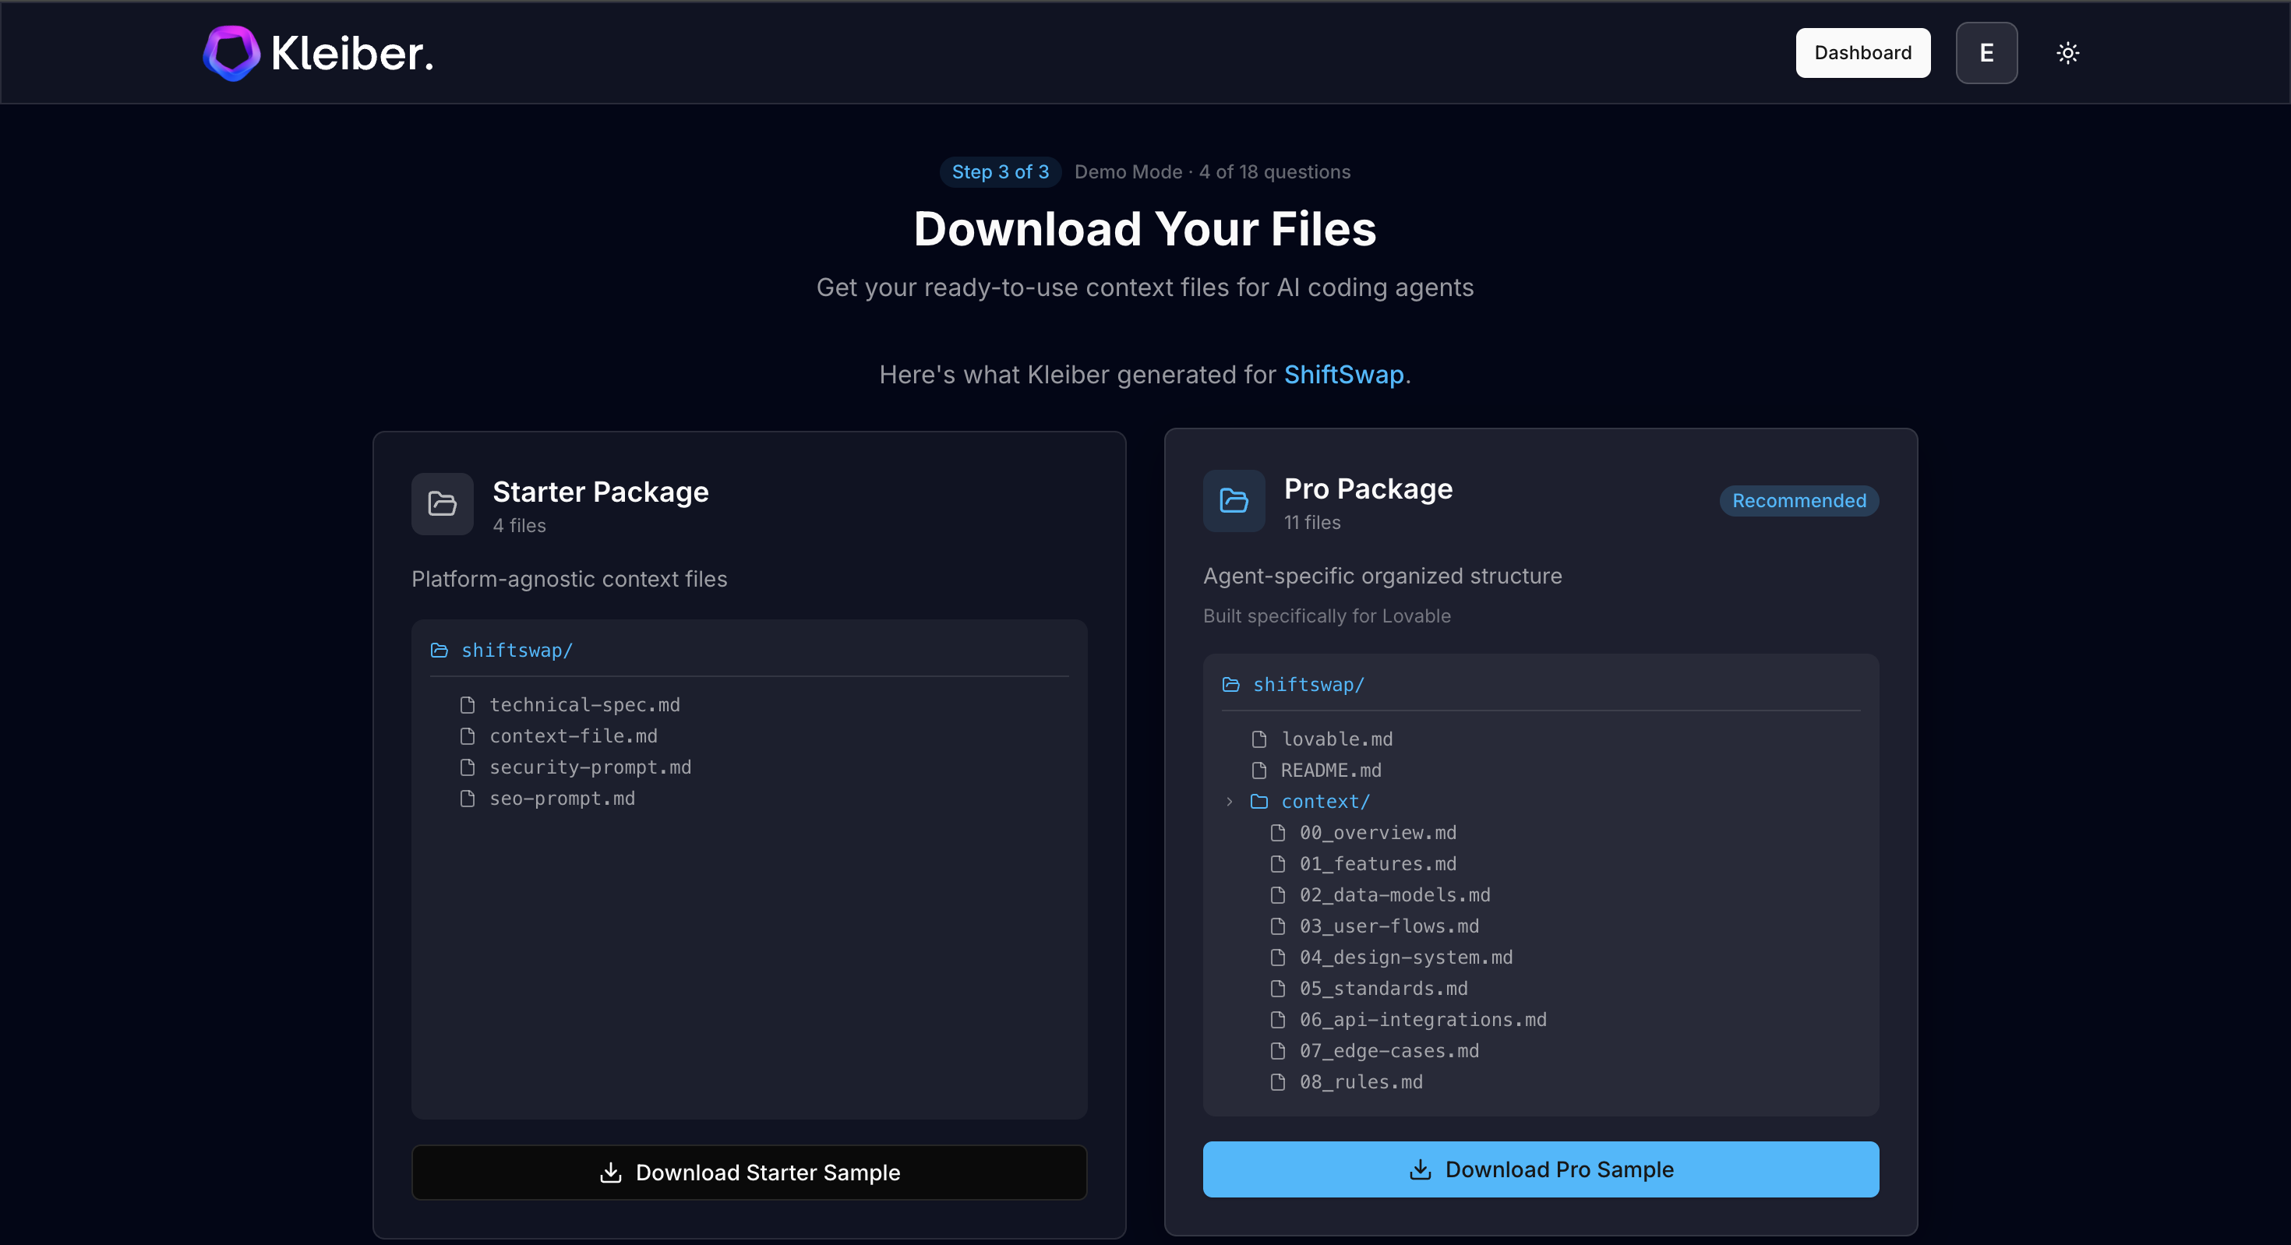Click the Download Pro Sample button
Screen dimensions: 2291x1245
pos(1541,1169)
